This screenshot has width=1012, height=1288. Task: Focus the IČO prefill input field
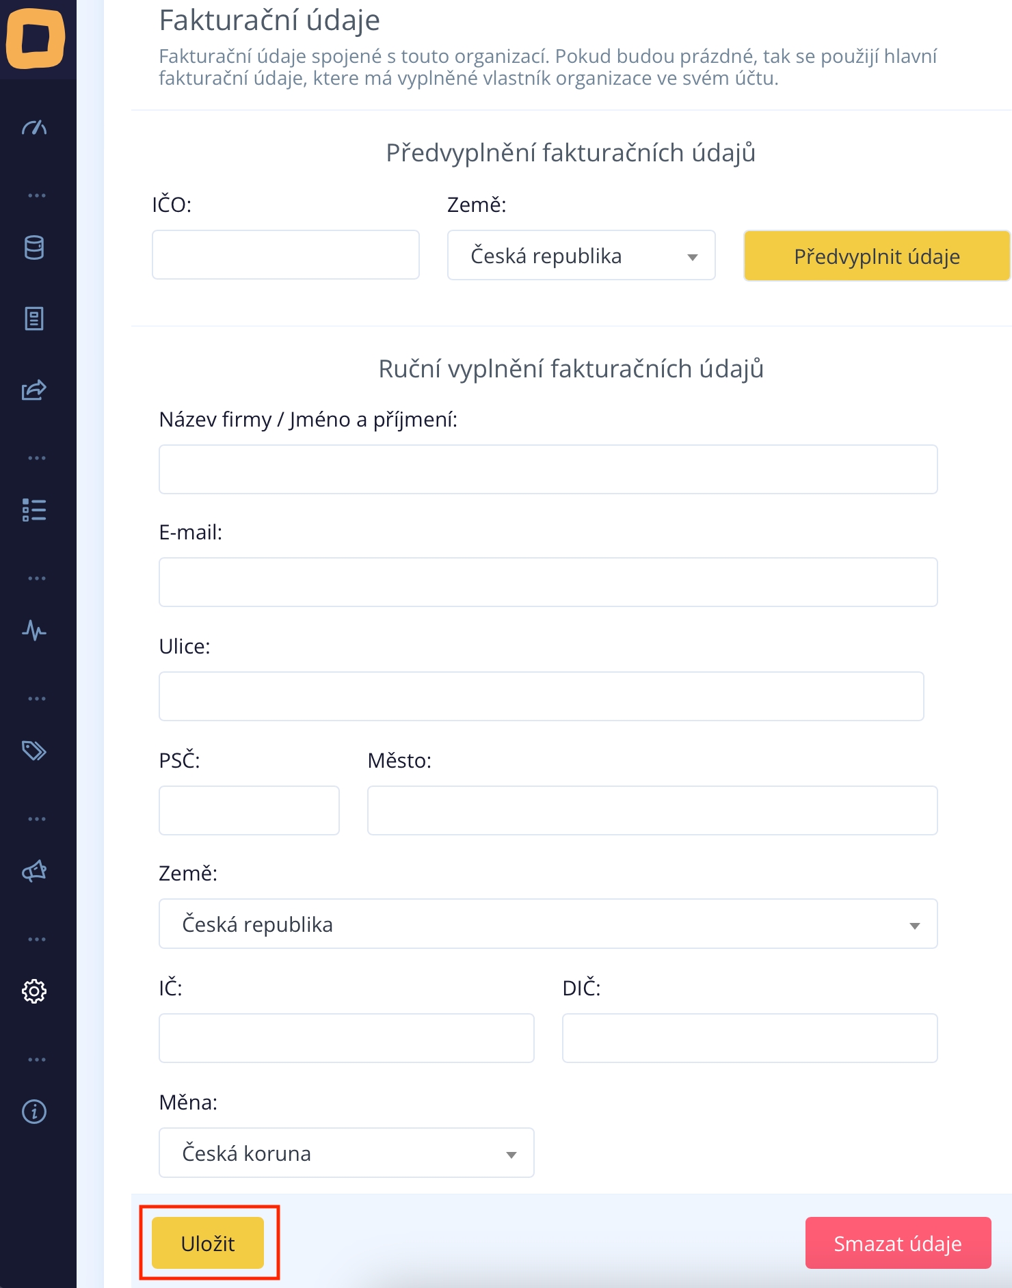[x=285, y=255]
